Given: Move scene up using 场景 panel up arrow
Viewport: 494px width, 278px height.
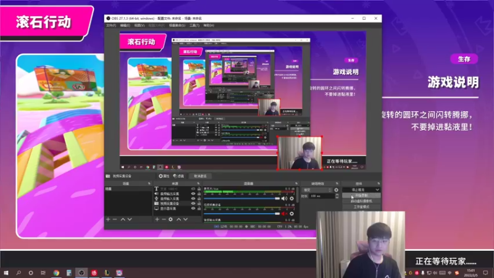Looking at the screenshot, I should (123, 219).
